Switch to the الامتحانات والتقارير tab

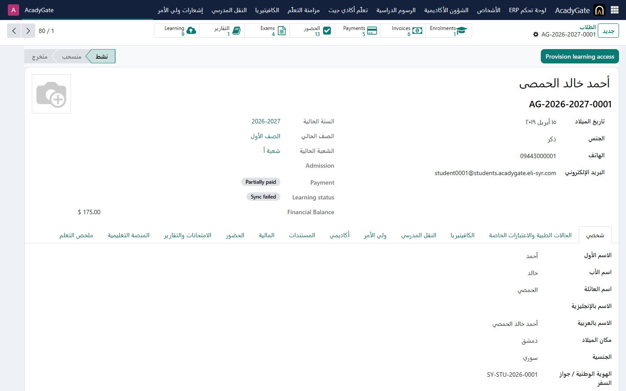point(188,235)
